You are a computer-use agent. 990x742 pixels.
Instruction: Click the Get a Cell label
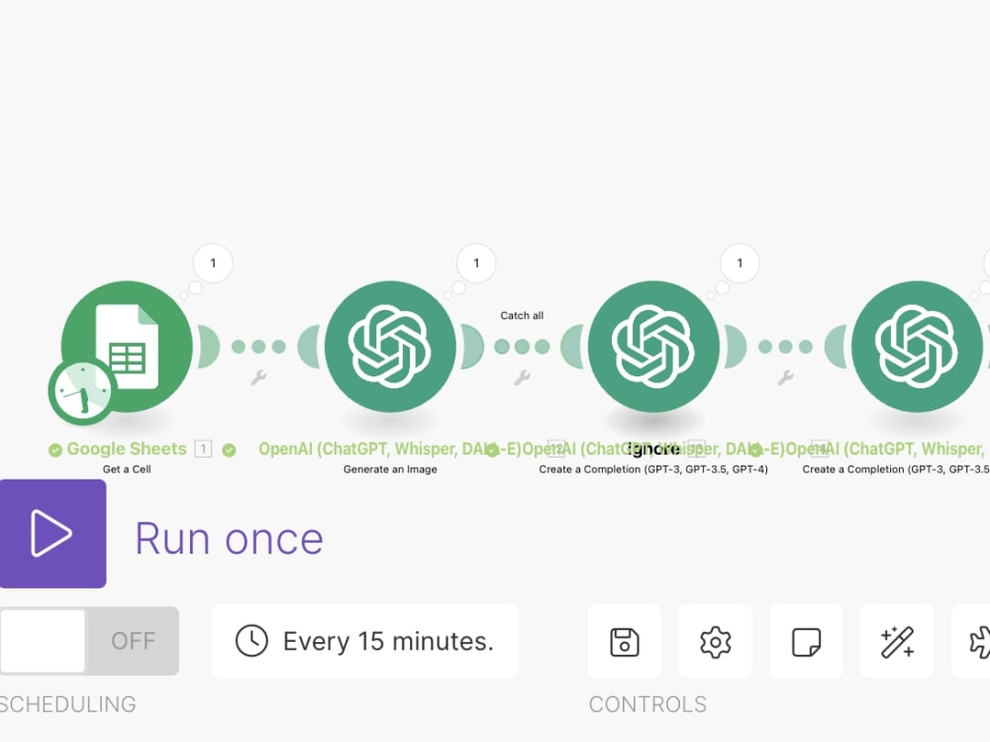click(x=127, y=469)
